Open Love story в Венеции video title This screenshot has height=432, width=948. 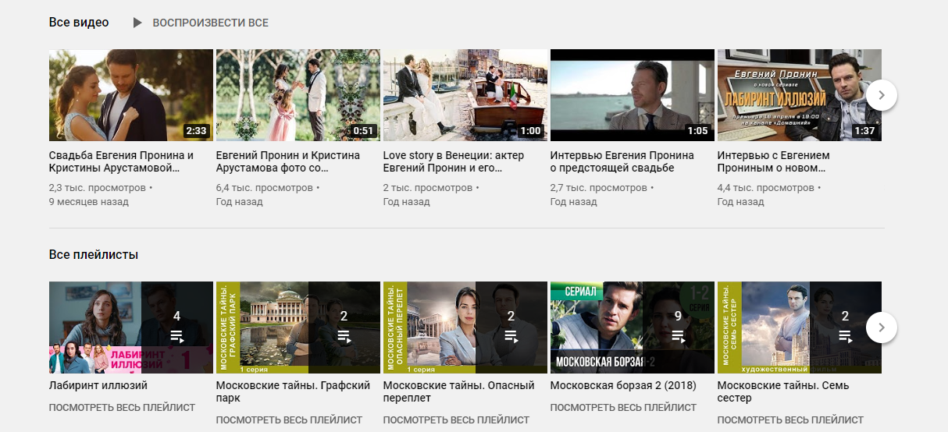coord(454,161)
